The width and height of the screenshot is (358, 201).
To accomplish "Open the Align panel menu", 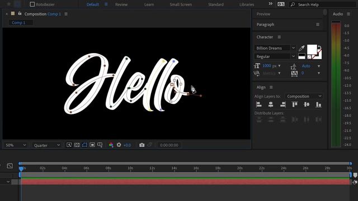I will pos(271,87).
